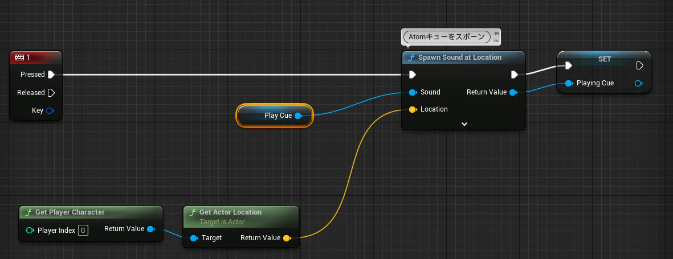Viewport: 673px width, 259px height.
Task: Click the Player Index value field
Action: (x=83, y=231)
